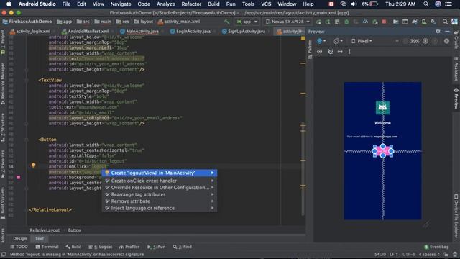460x259 pixels.
Task: Toggle the view options eye icon in Preview
Action: tap(319, 51)
